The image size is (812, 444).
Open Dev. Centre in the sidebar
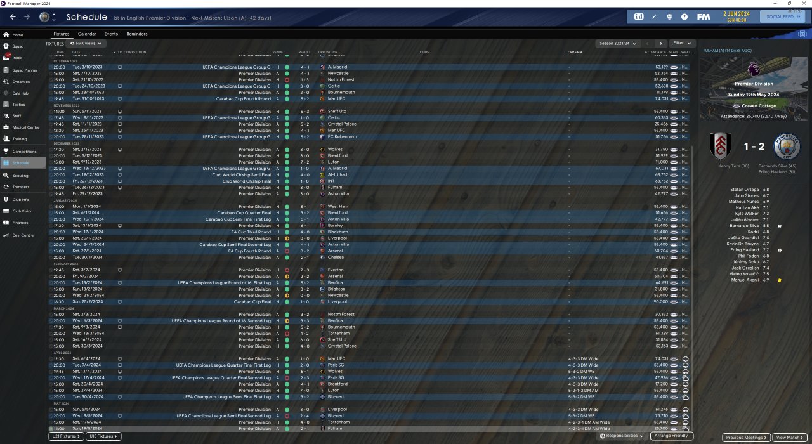[x=22, y=235]
